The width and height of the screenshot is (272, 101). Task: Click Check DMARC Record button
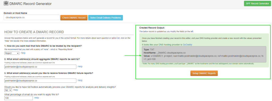click(x=74, y=18)
